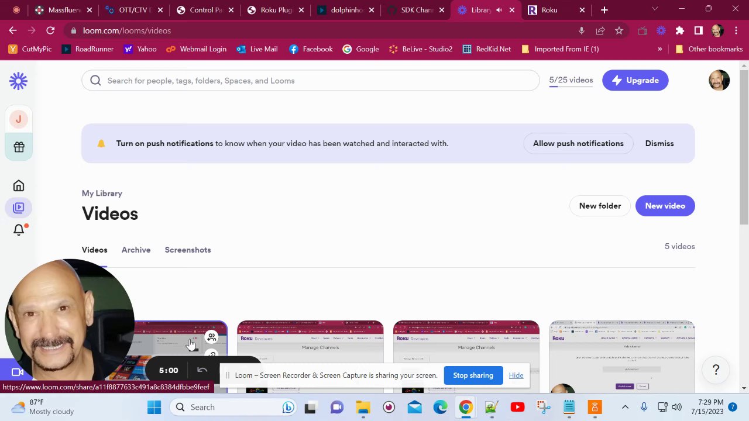Screen dimensions: 749x421
Task: Show more bookmarks chevron
Action: 659,49
